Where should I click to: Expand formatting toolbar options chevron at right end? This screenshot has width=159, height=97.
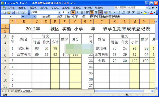point(157,13)
